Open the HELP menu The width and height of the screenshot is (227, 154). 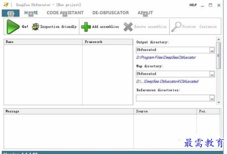point(193,5)
